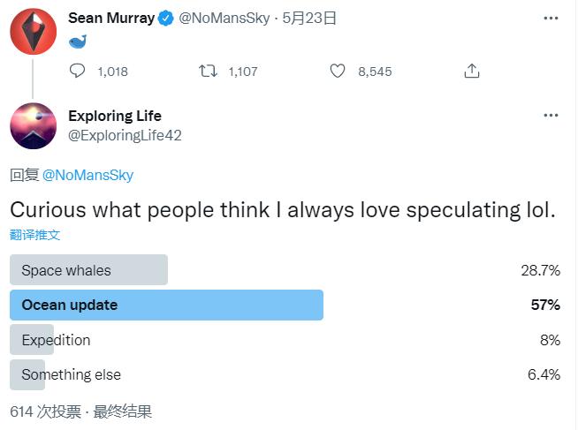Open more options on Exploring Life's reply

[x=551, y=116]
